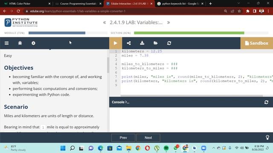Reset the editor with refresh icon

point(169,43)
